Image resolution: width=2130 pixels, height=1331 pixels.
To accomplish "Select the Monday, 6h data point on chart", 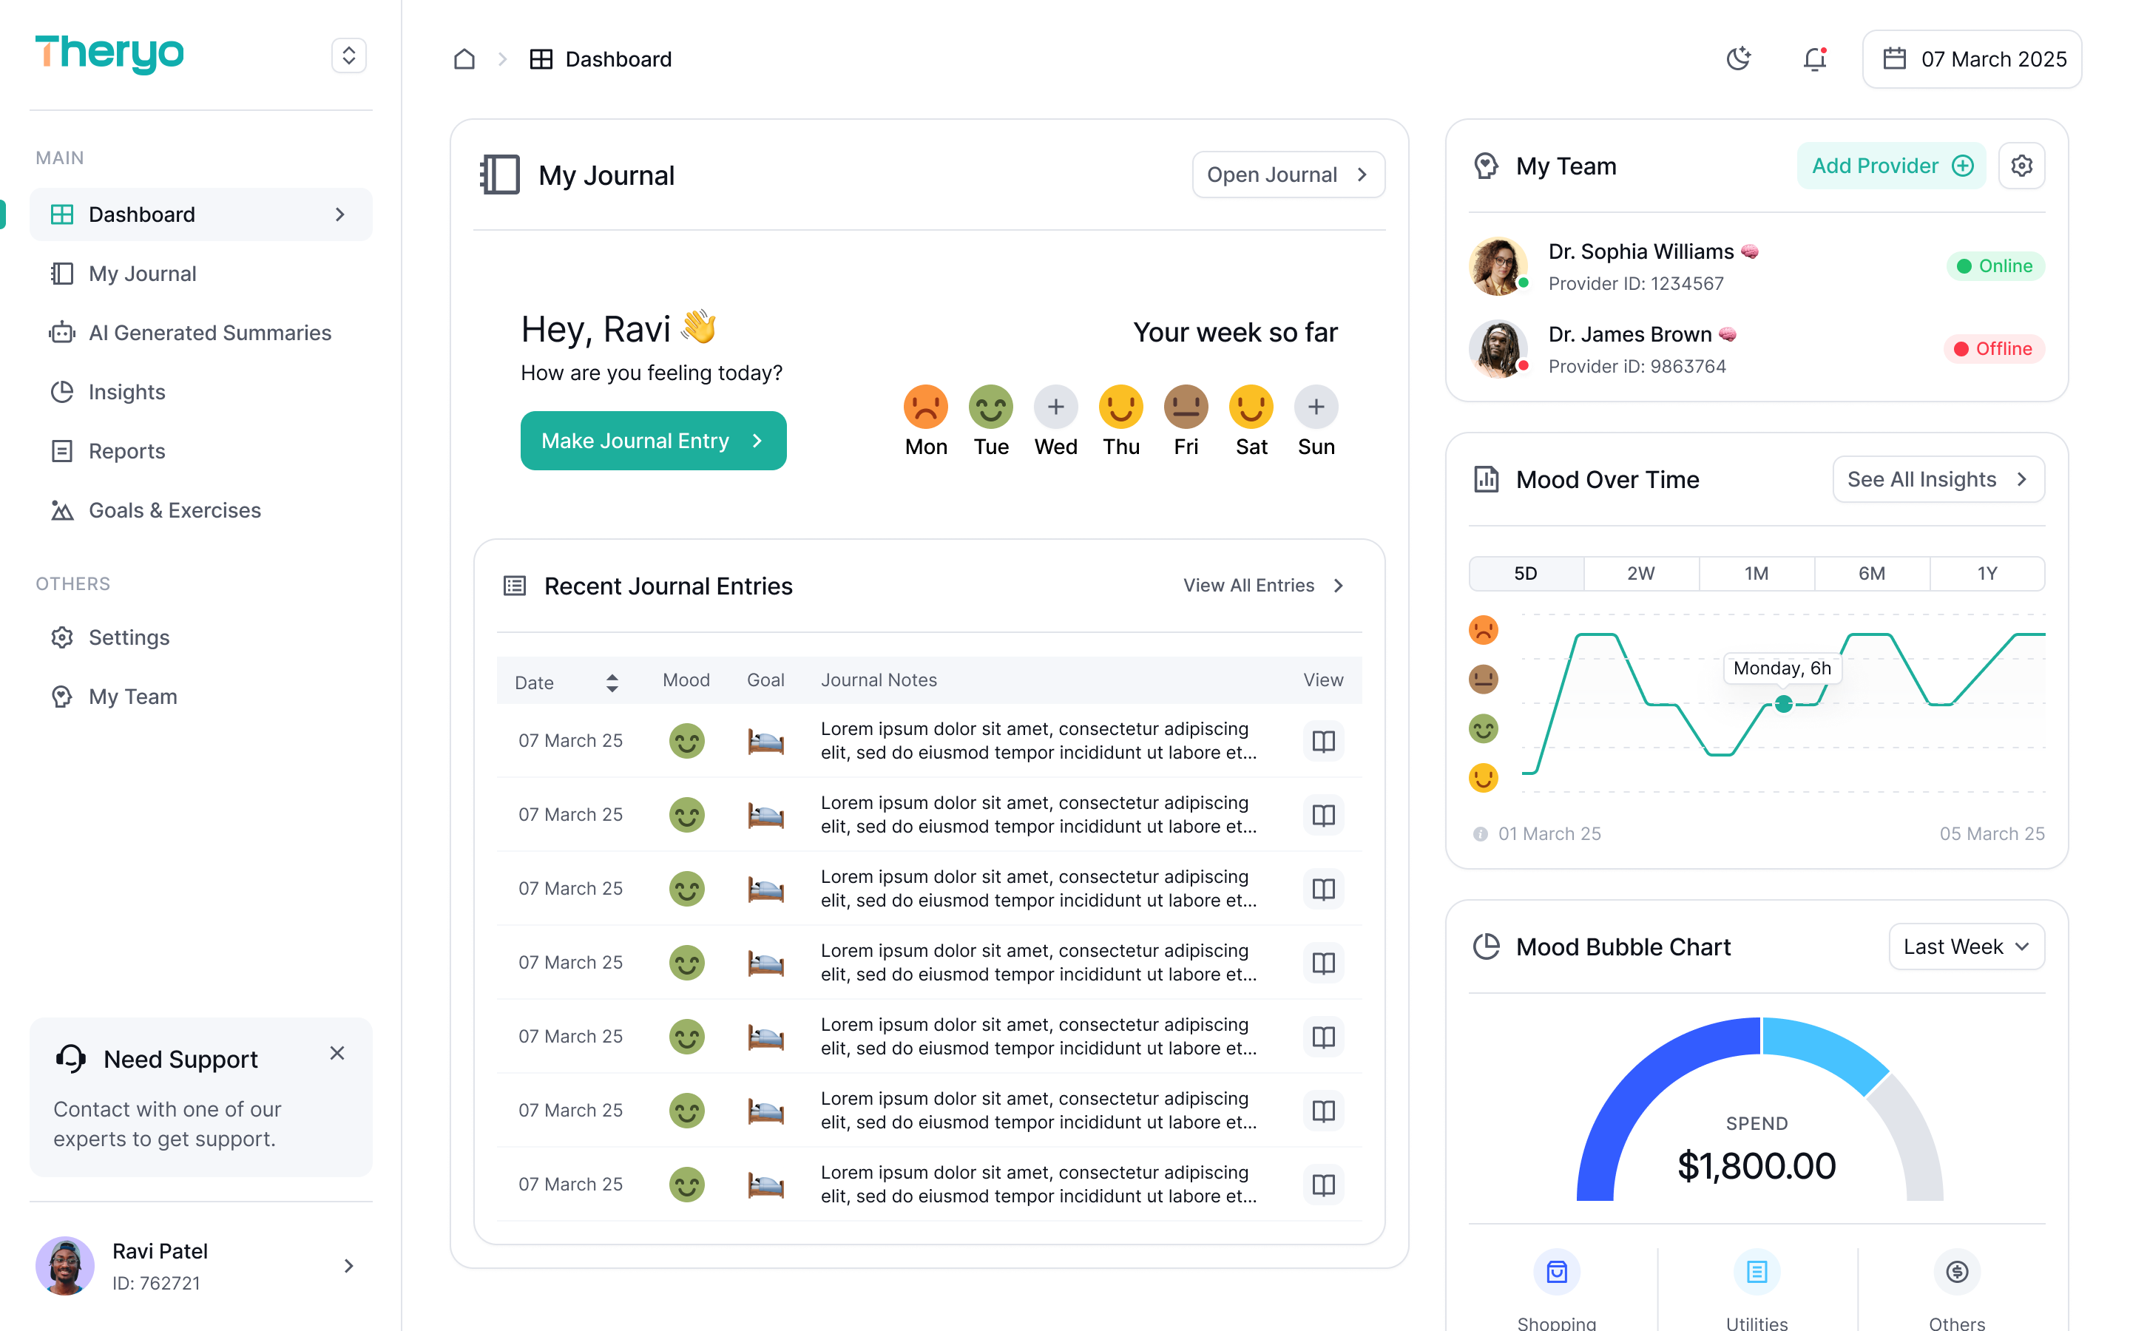I will pyautogui.click(x=1783, y=704).
